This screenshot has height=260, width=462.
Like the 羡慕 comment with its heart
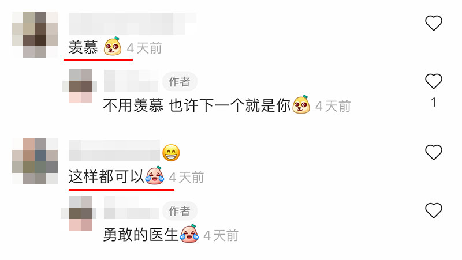[x=434, y=23]
